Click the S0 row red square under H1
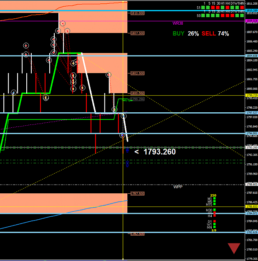The image size is (258, 261). click(223, 15)
